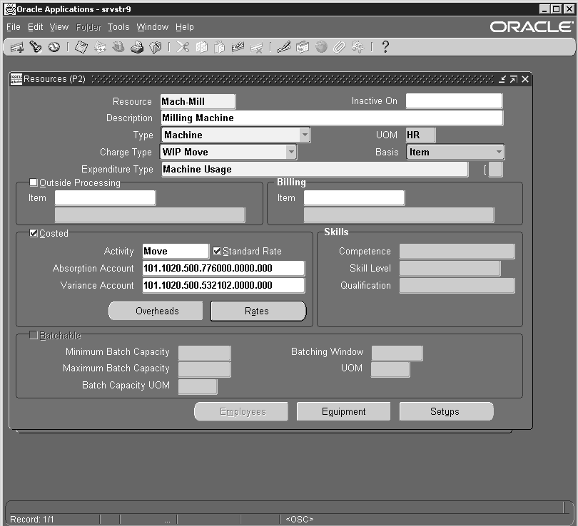Click the New record toolbar icon
578x526 pixels.
[x=17, y=47]
